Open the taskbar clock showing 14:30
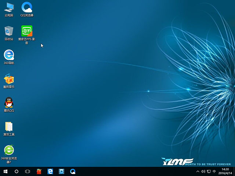This screenshot has height=176, width=235. 225,171
